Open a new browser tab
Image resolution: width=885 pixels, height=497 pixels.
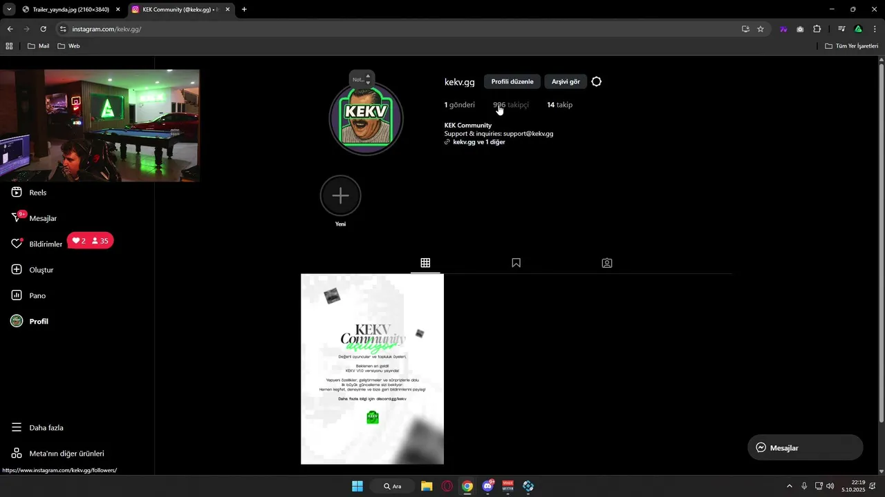click(244, 10)
